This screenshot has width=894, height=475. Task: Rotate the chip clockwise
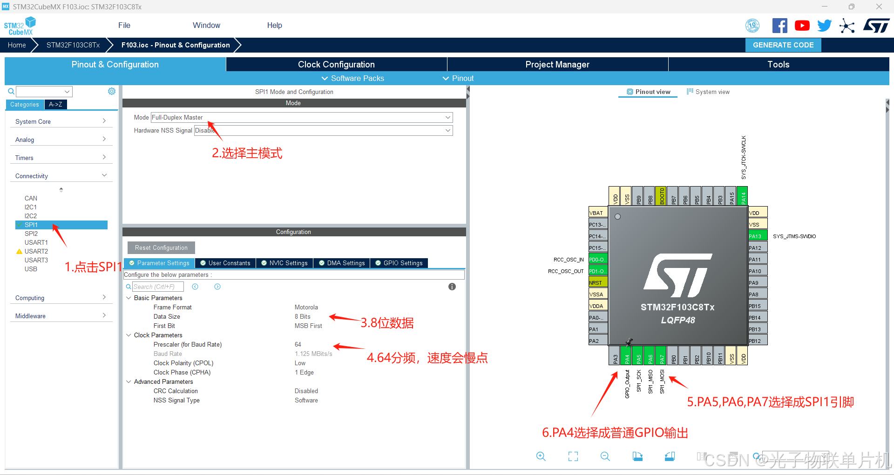[637, 456]
